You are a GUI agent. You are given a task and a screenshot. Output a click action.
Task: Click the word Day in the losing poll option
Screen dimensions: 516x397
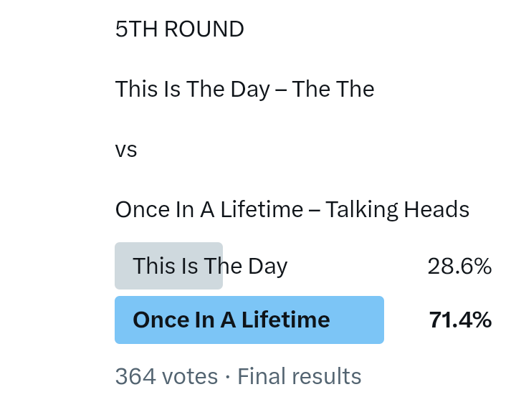pos(267,267)
